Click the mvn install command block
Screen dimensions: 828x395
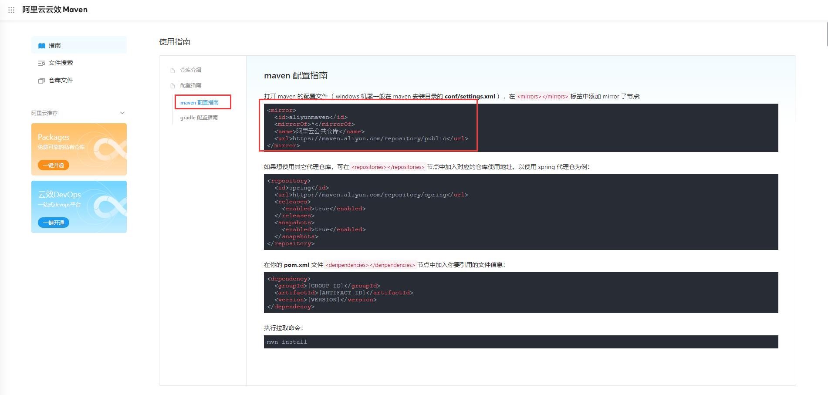coord(521,342)
